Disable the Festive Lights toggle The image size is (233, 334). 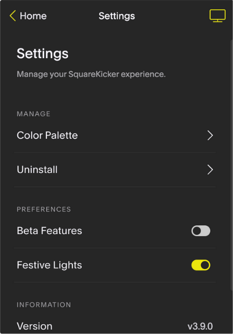pyautogui.click(x=201, y=265)
